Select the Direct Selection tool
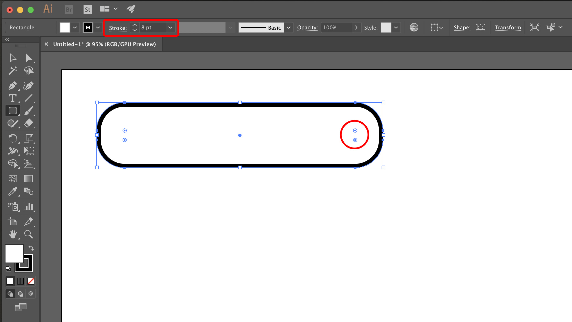 click(29, 58)
